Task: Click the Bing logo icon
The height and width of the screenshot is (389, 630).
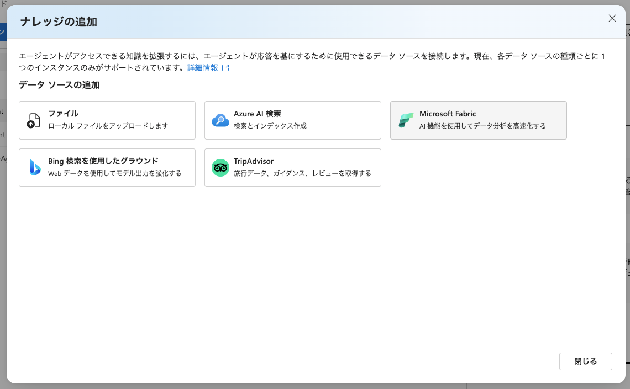Action: 35,168
